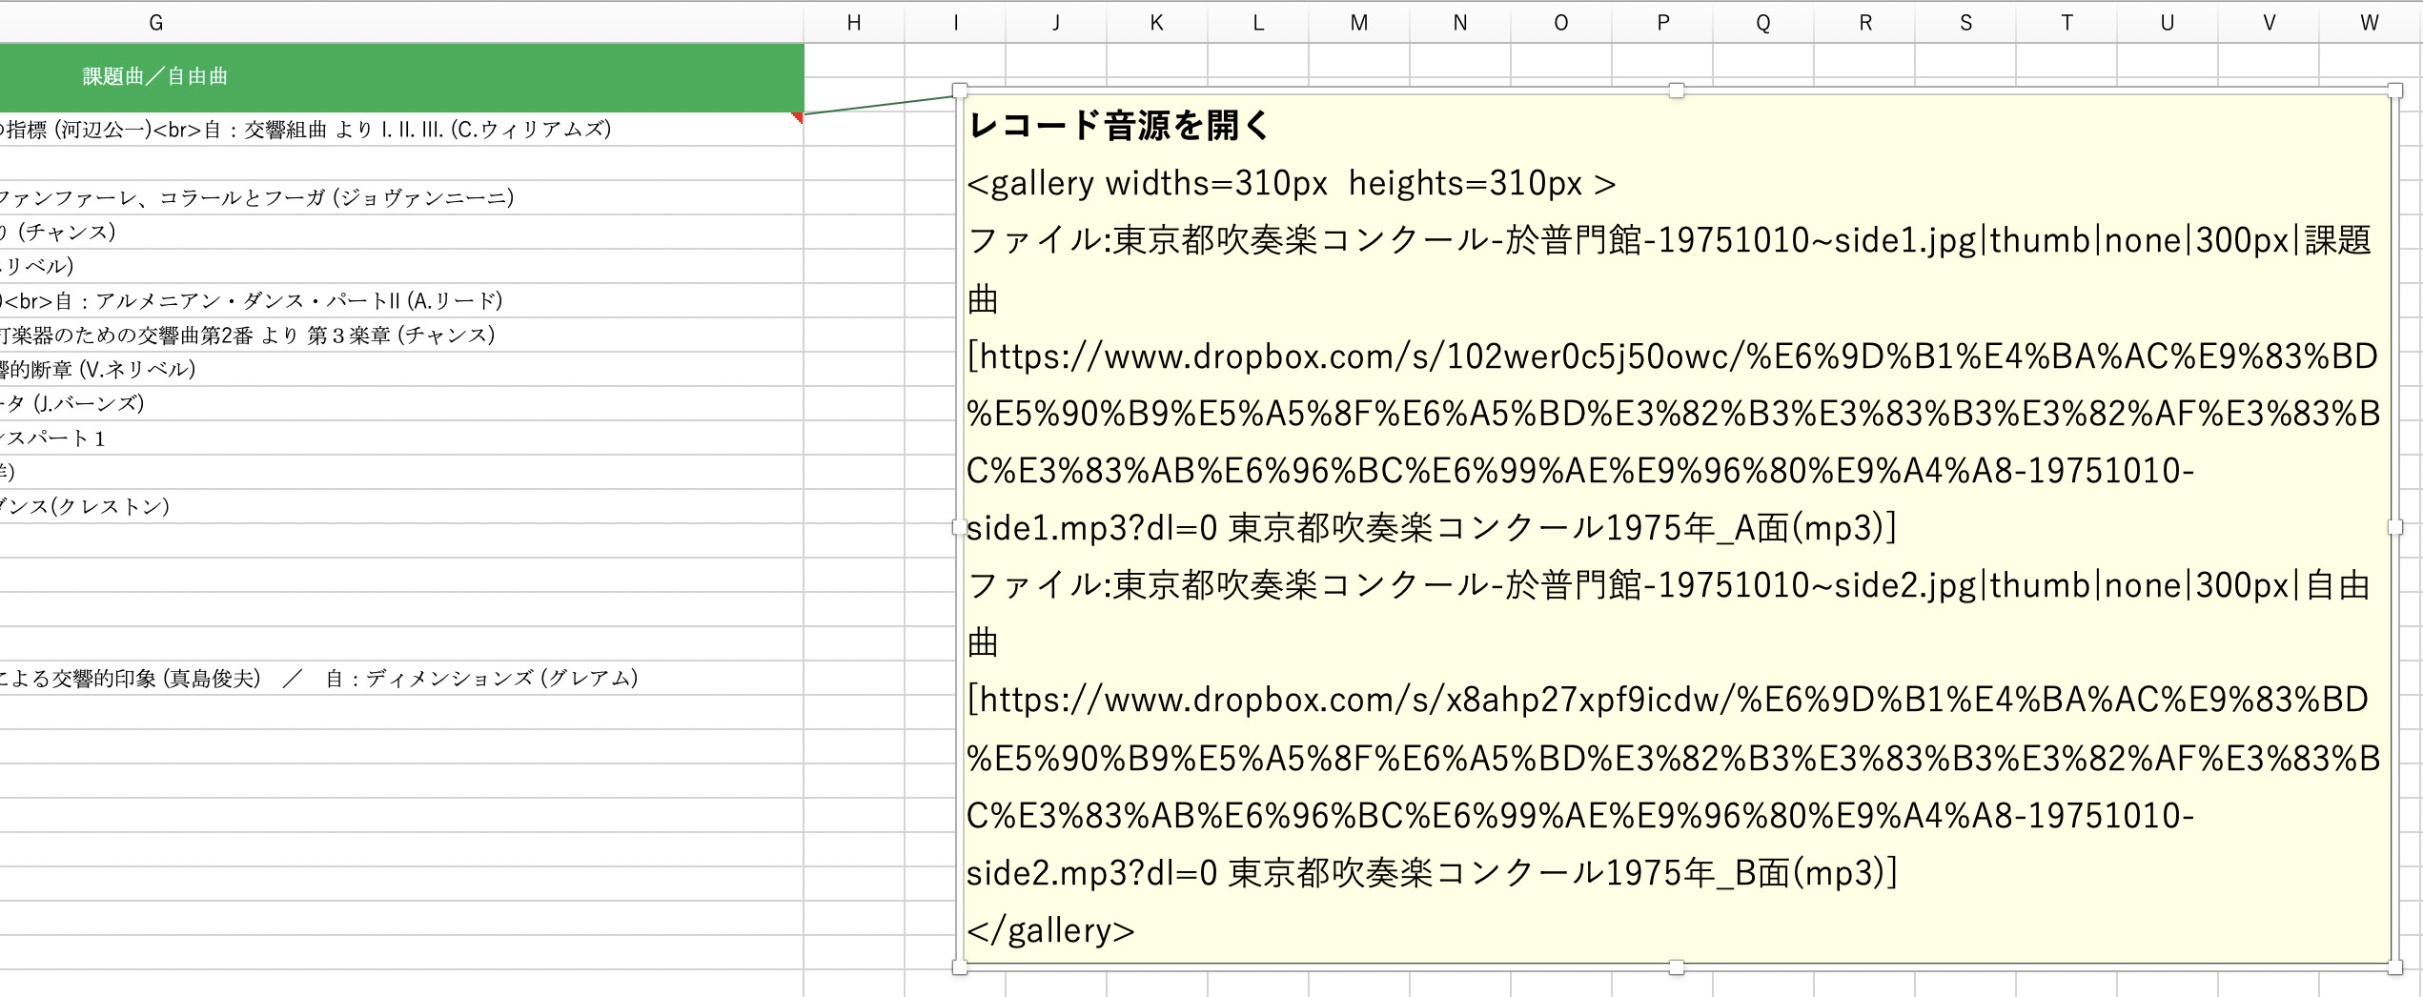2423x997 pixels.
Task: Select column H header
Action: pyautogui.click(x=854, y=23)
